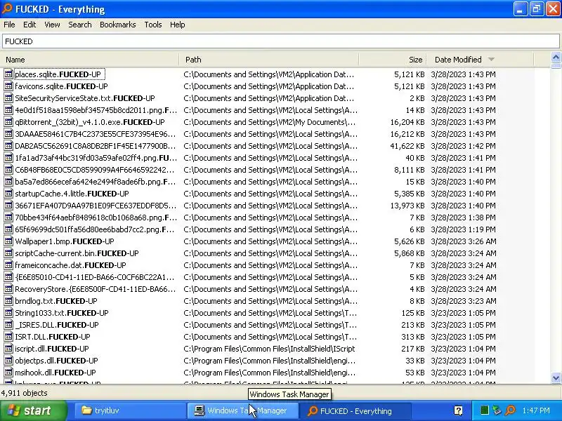The height and width of the screenshot is (421, 562).
Task: Click Everything magnifier tray icon
Action: click(510, 410)
